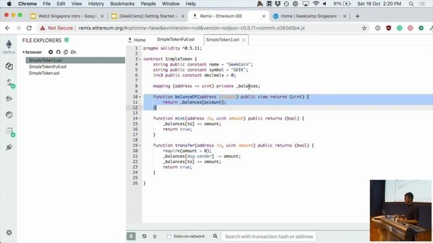The height and width of the screenshot is (243, 433).
Task: Click the terminal search magnifier icon
Action: coord(215,236)
